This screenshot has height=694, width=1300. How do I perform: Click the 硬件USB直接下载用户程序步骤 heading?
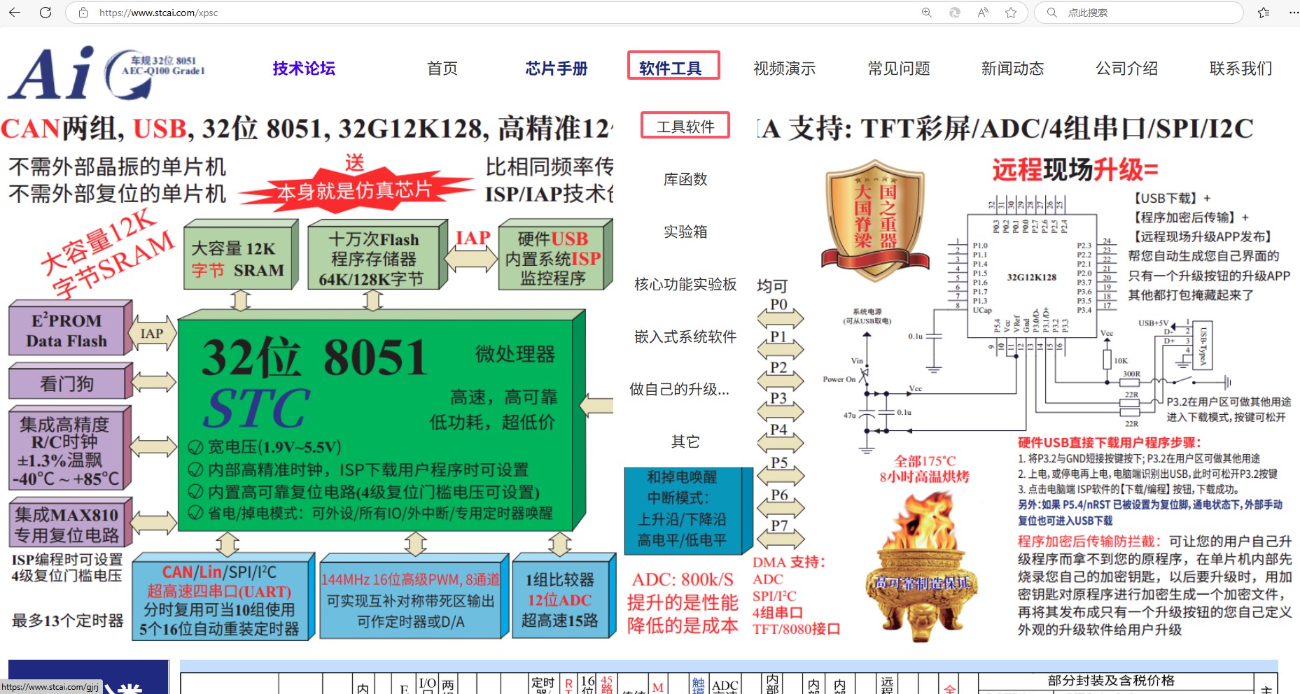coord(1109,442)
